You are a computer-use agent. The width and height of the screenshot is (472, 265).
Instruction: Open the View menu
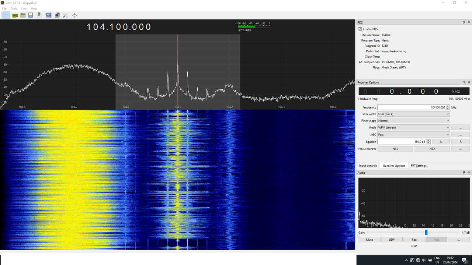(24, 8)
